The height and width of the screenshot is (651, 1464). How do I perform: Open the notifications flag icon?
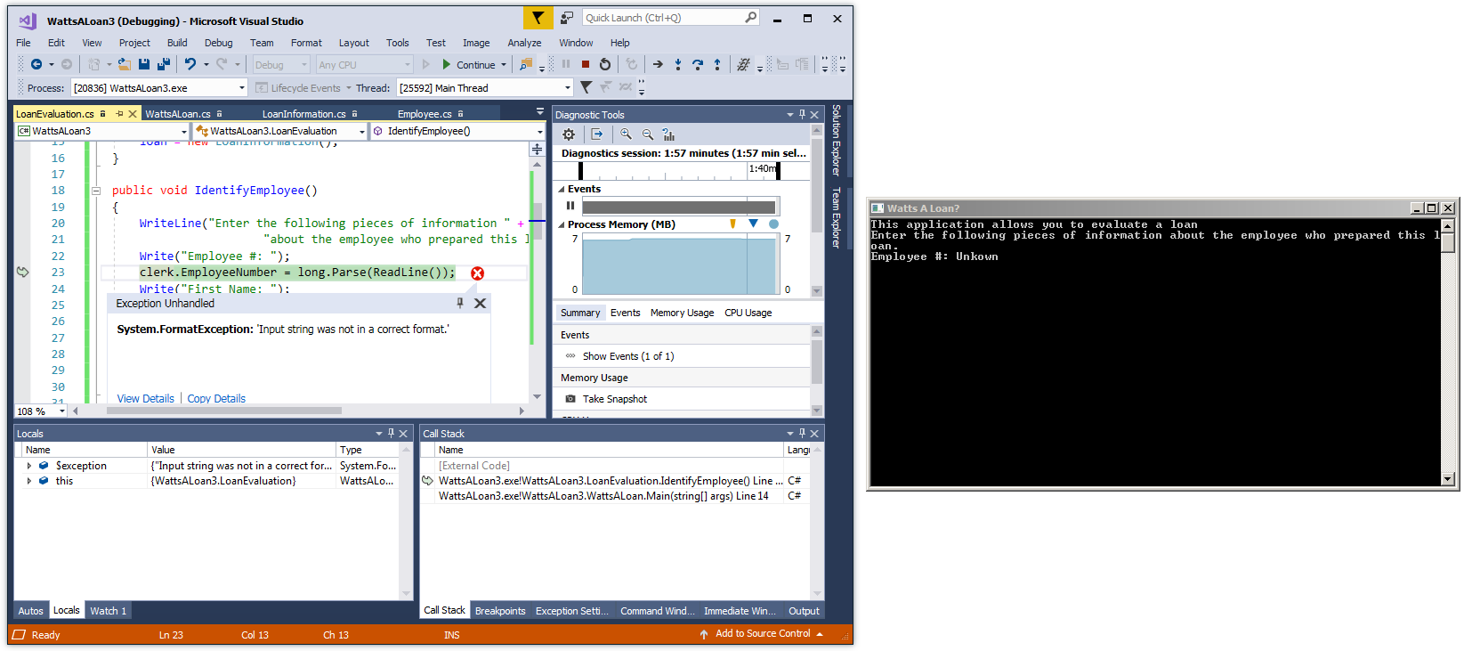(x=538, y=18)
